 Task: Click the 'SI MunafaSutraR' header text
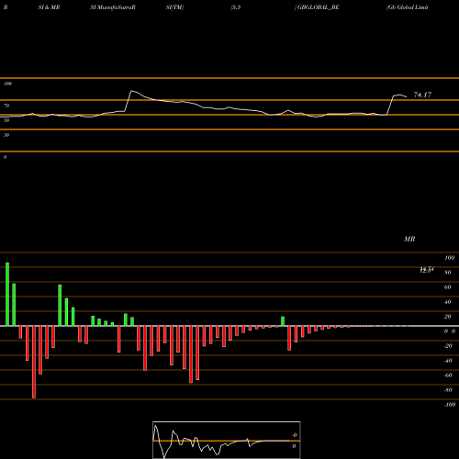[x=113, y=7]
